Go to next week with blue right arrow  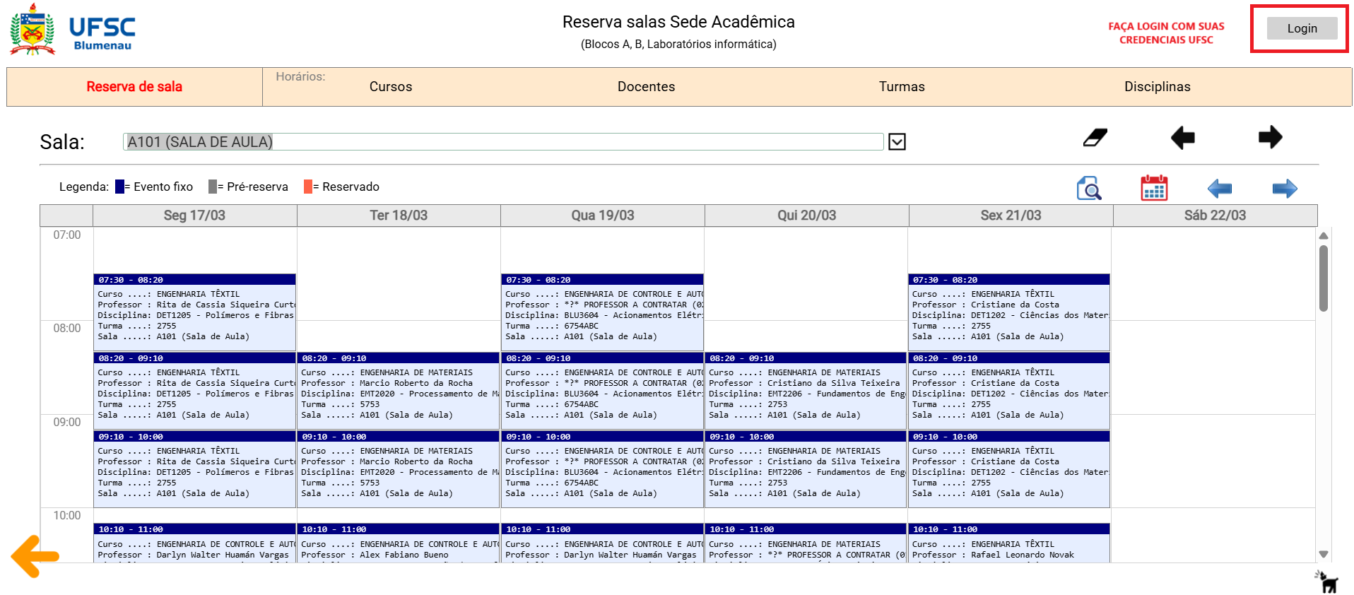tap(1284, 189)
